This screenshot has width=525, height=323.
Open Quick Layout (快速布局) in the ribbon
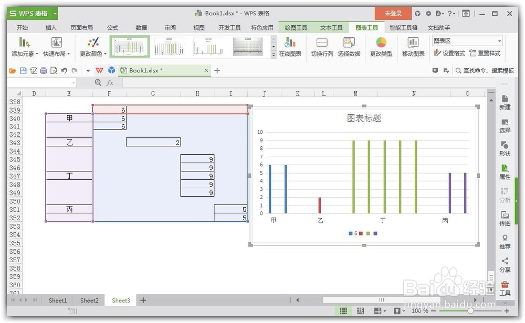[x=56, y=47]
